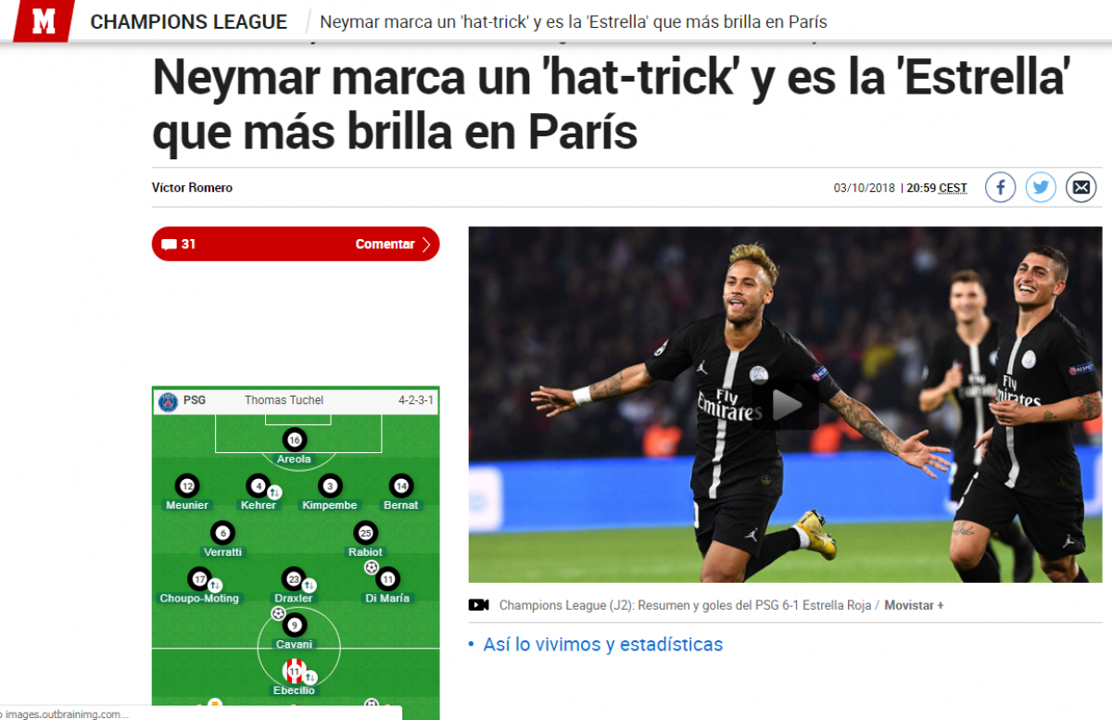This screenshot has height=720, width=1112.
Task: Share article on Facebook
Action: coord(1000,187)
